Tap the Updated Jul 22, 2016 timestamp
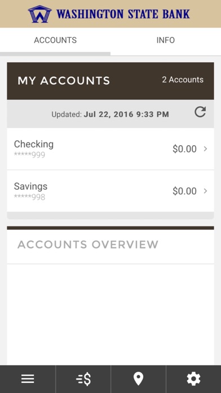The height and width of the screenshot is (393, 221). 110,115
